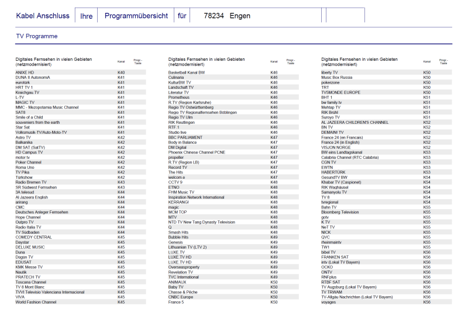Select 'TVVI Televisio Valenciana Internacional' row
Viewport: 468px width, 330px height.
pyautogui.click(x=81, y=292)
